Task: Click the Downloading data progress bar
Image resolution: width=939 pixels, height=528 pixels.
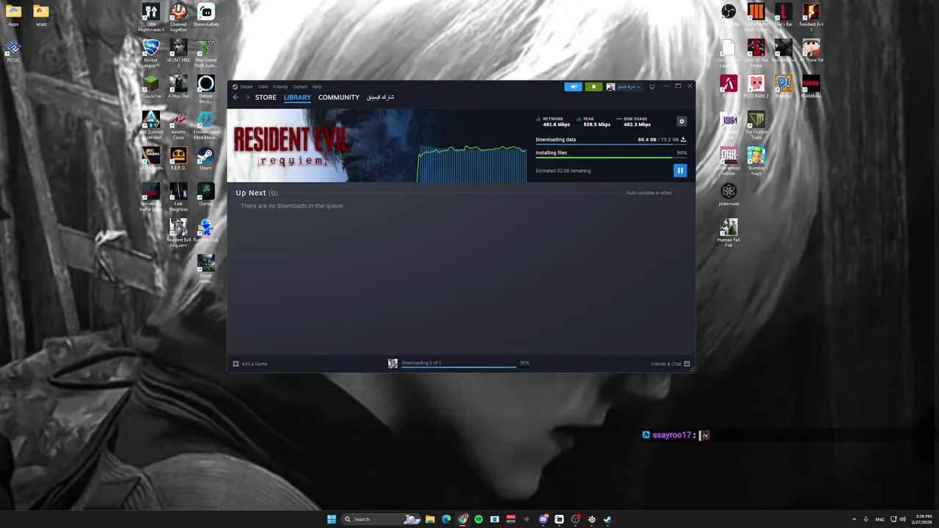Action: (610, 144)
